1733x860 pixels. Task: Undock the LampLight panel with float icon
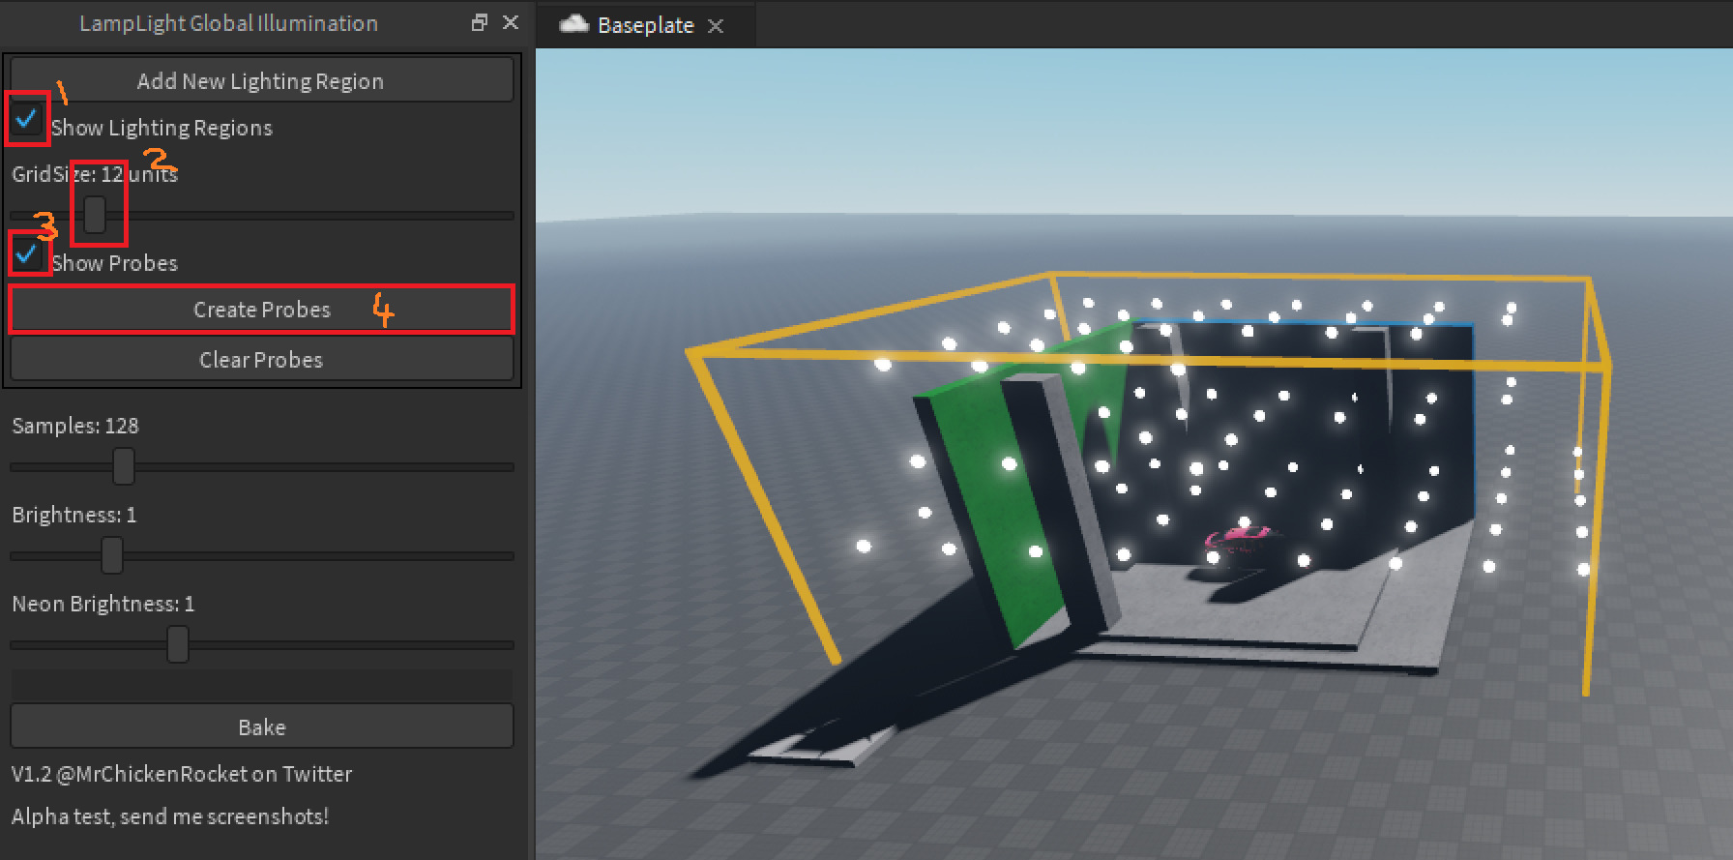click(480, 22)
